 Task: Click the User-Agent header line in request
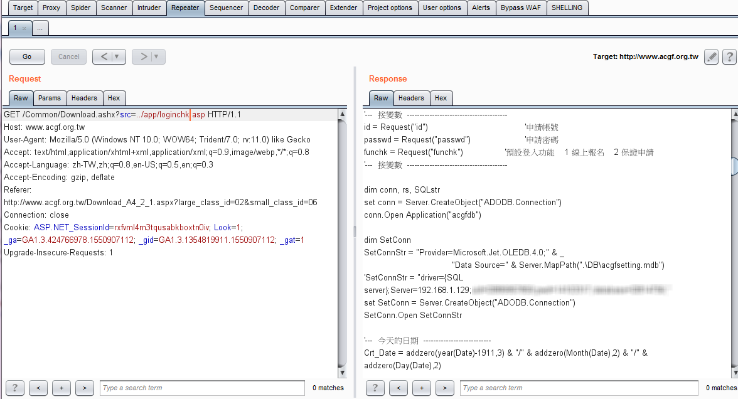point(157,140)
